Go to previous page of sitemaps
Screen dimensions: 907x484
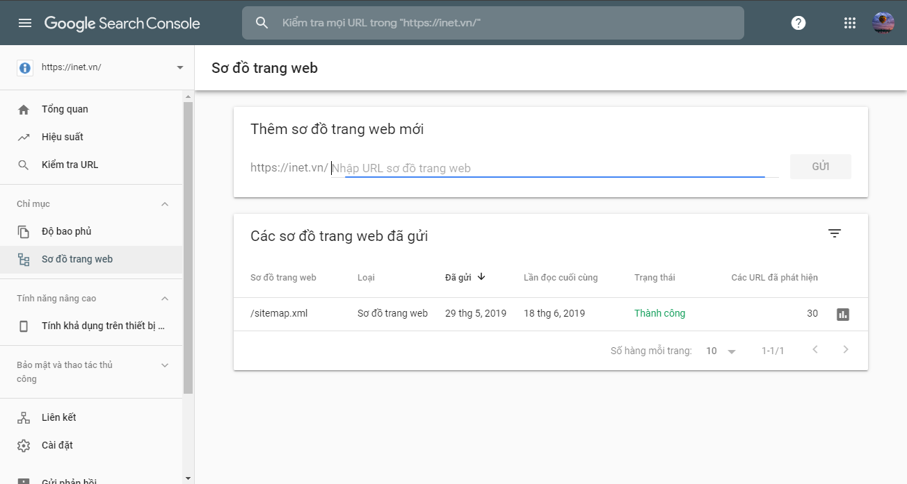coord(815,349)
